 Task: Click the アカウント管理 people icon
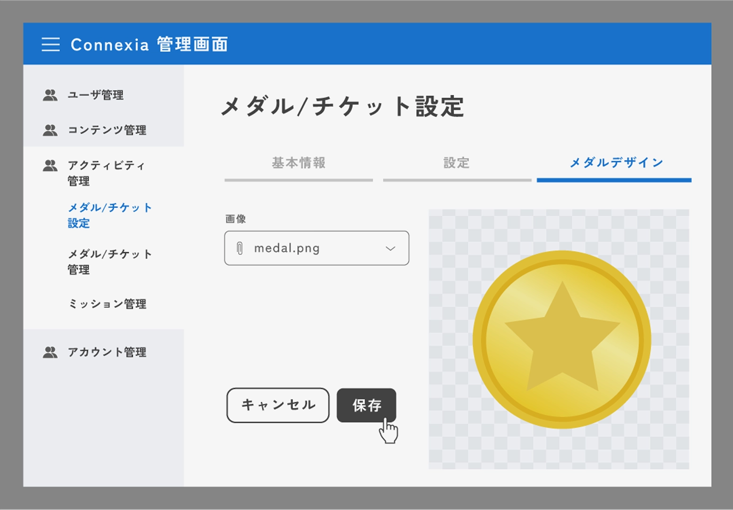pos(50,352)
